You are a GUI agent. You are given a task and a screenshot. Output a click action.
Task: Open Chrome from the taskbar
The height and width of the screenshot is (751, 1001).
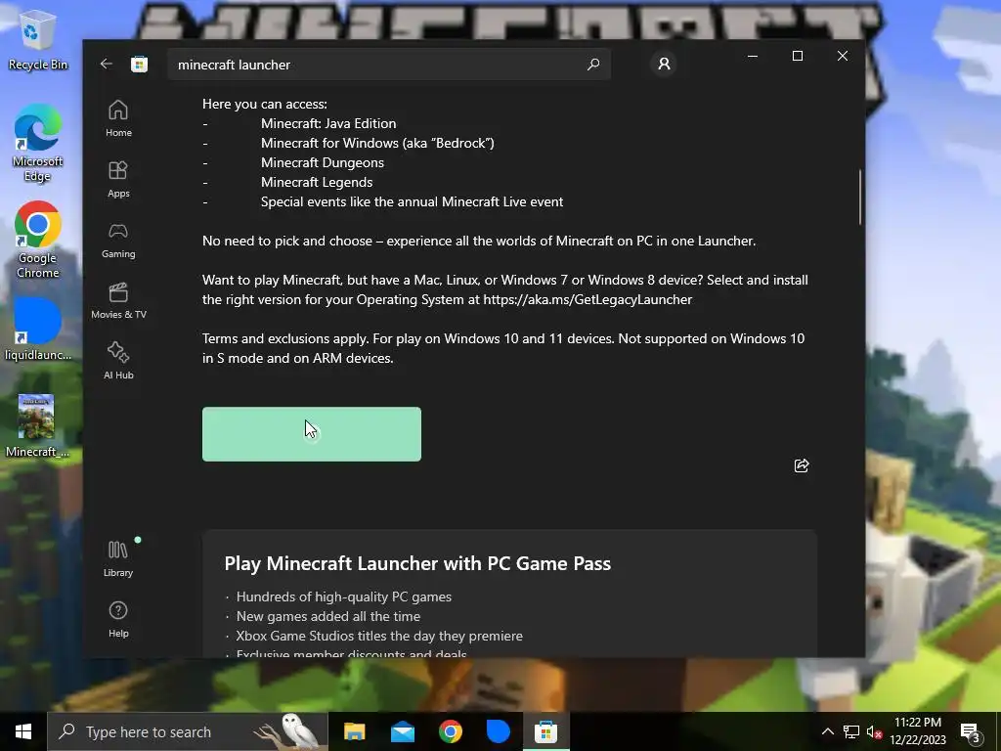coord(450,731)
